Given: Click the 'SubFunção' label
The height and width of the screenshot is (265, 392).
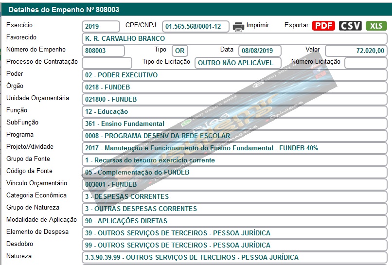Looking at the screenshot, I should tap(22, 123).
